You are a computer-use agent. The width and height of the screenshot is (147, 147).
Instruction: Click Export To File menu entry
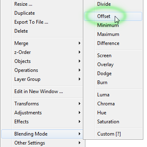(x=42, y=22)
